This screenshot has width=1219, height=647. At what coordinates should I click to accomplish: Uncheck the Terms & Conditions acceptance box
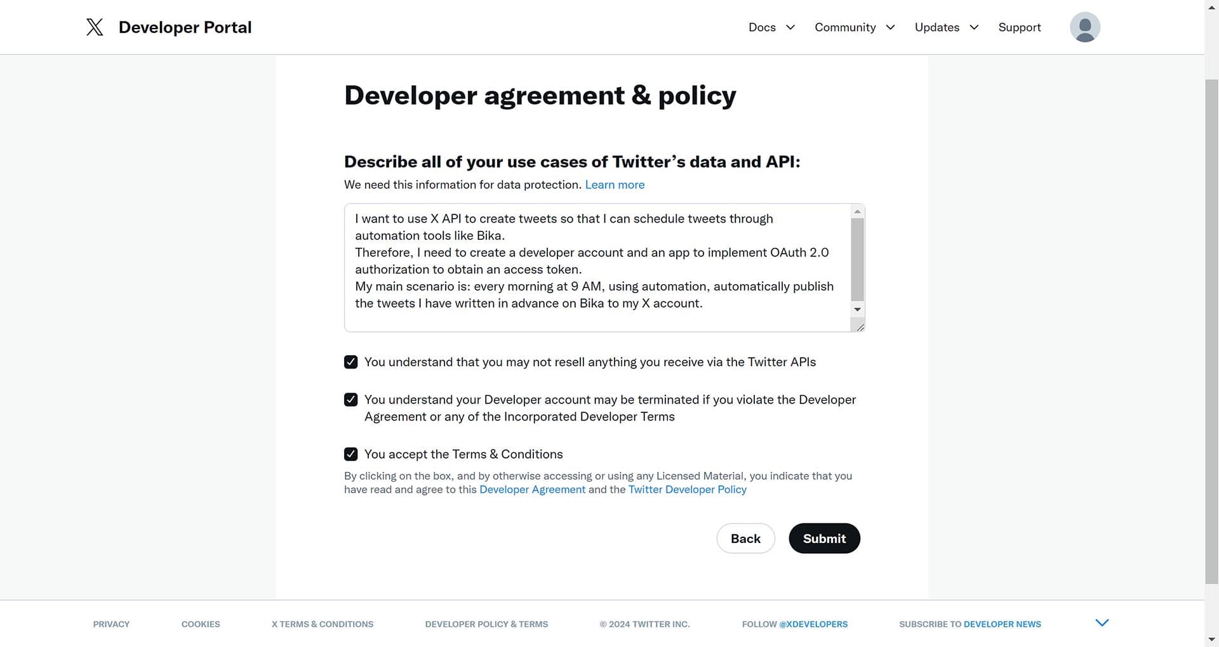coord(350,454)
